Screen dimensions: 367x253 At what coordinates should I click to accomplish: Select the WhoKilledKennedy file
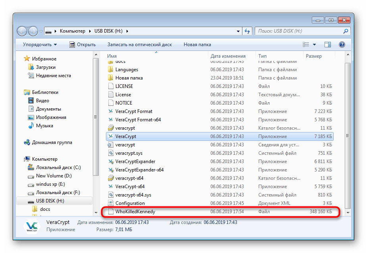tap(219, 212)
